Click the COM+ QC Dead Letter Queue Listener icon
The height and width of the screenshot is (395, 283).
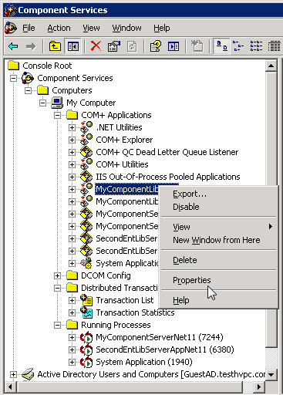[86, 152]
